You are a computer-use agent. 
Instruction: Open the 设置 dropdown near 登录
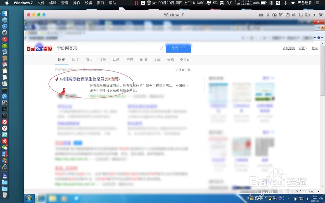point(303,48)
